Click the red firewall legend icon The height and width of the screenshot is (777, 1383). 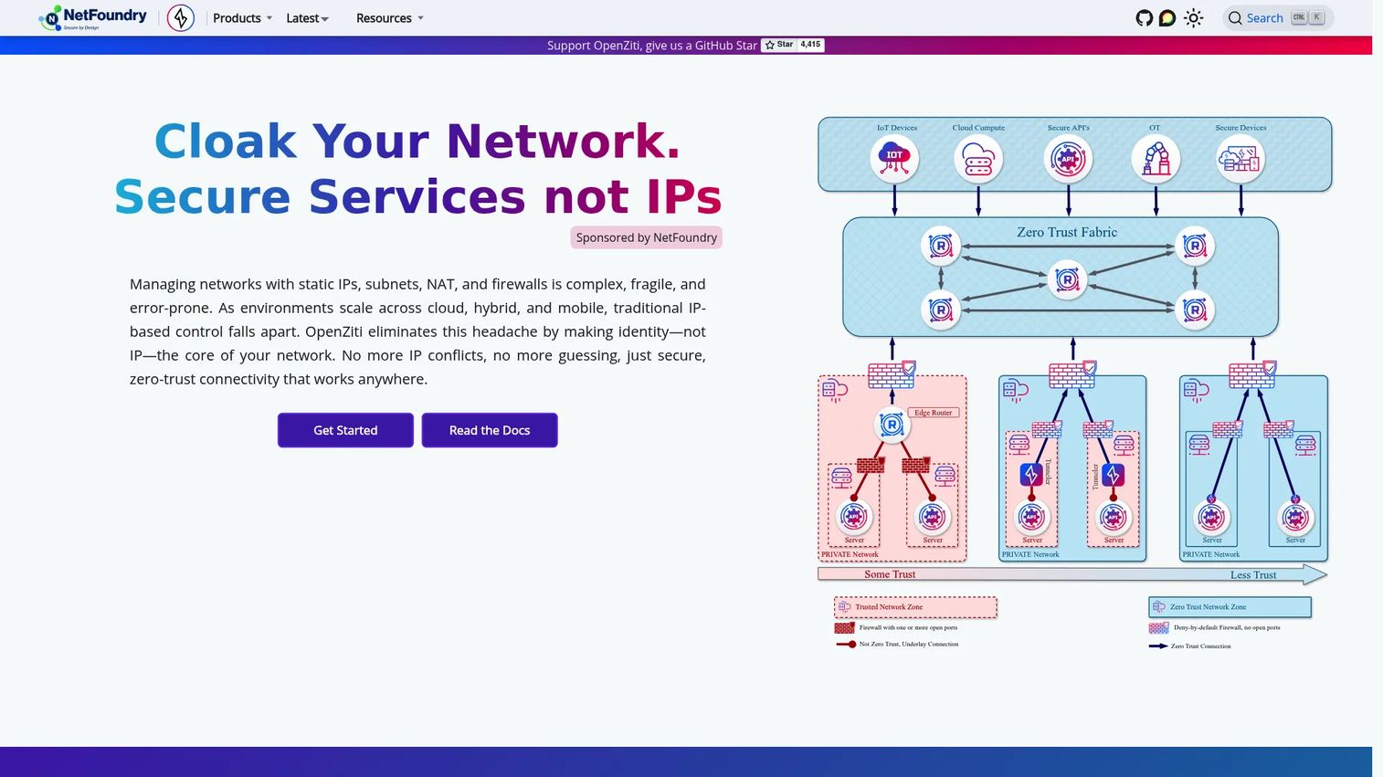tap(844, 628)
